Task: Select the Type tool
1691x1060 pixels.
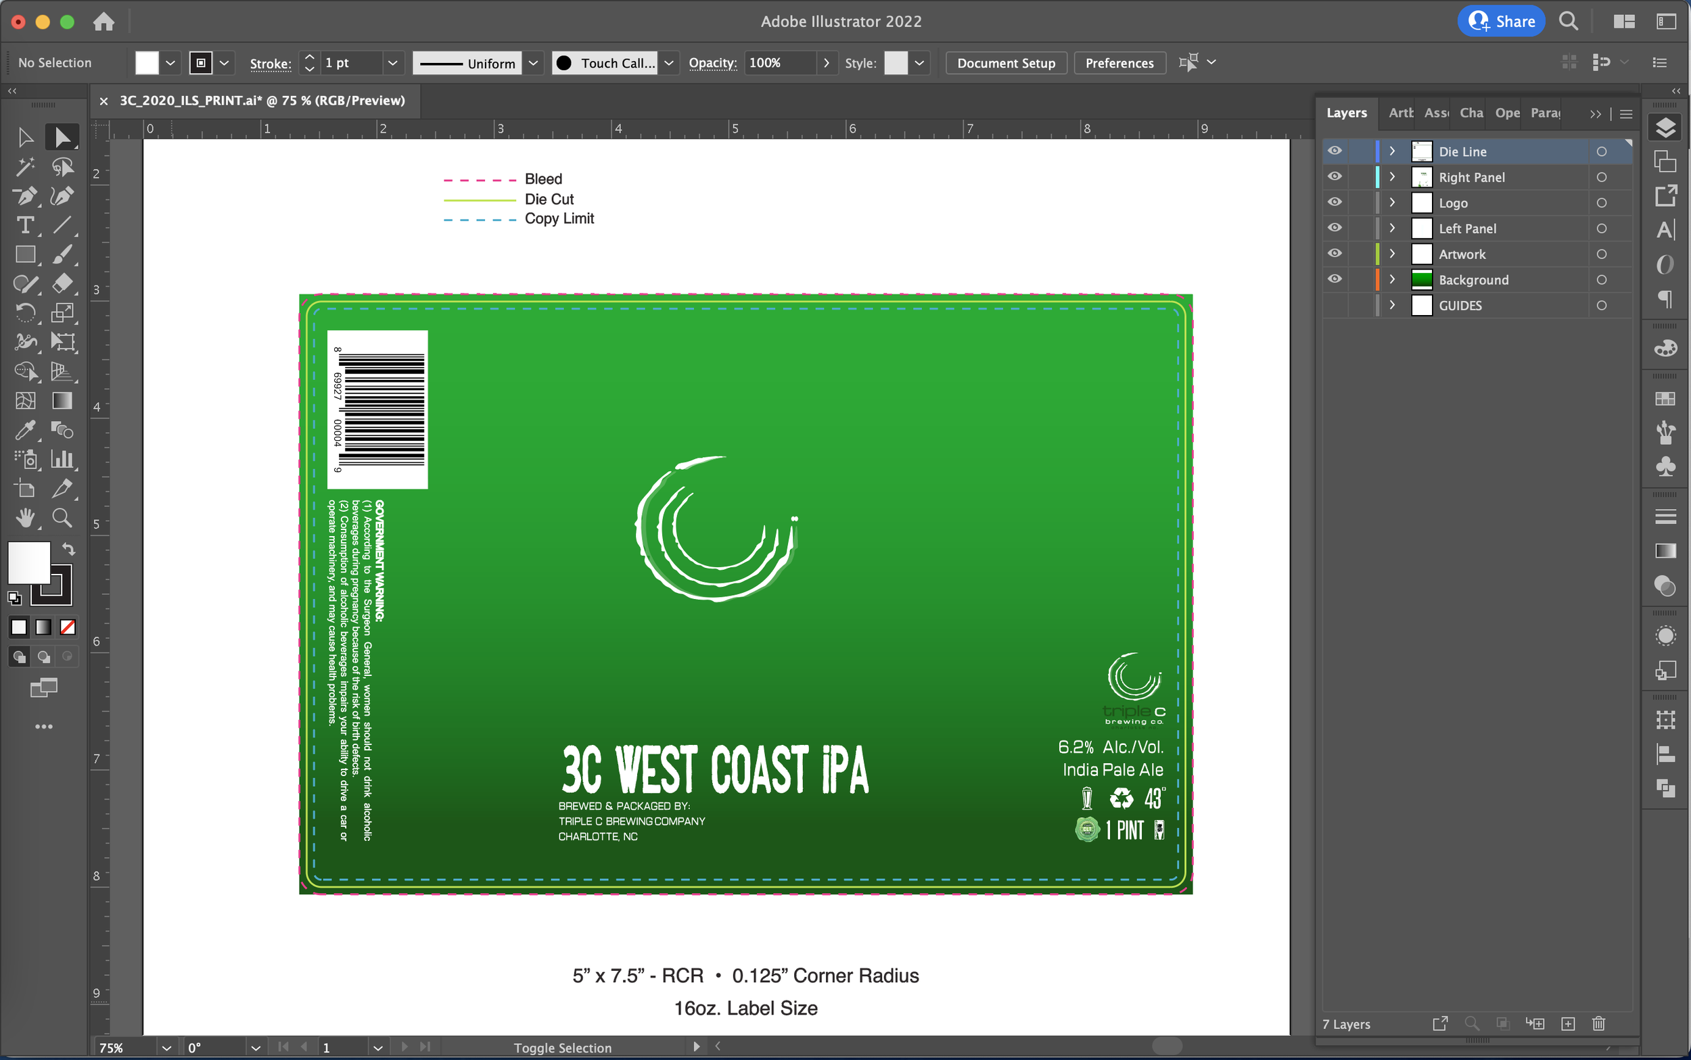Action: point(25,226)
